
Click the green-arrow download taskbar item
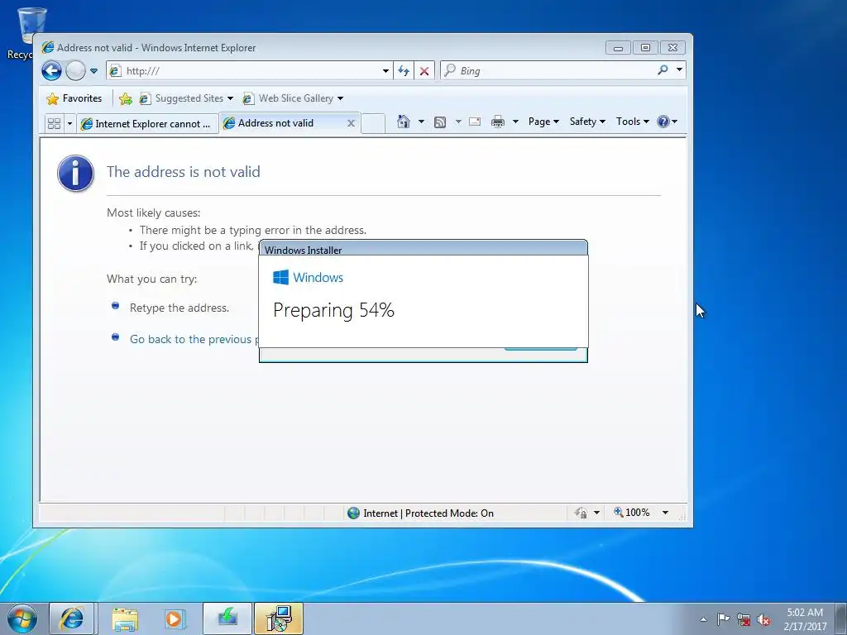(227, 618)
